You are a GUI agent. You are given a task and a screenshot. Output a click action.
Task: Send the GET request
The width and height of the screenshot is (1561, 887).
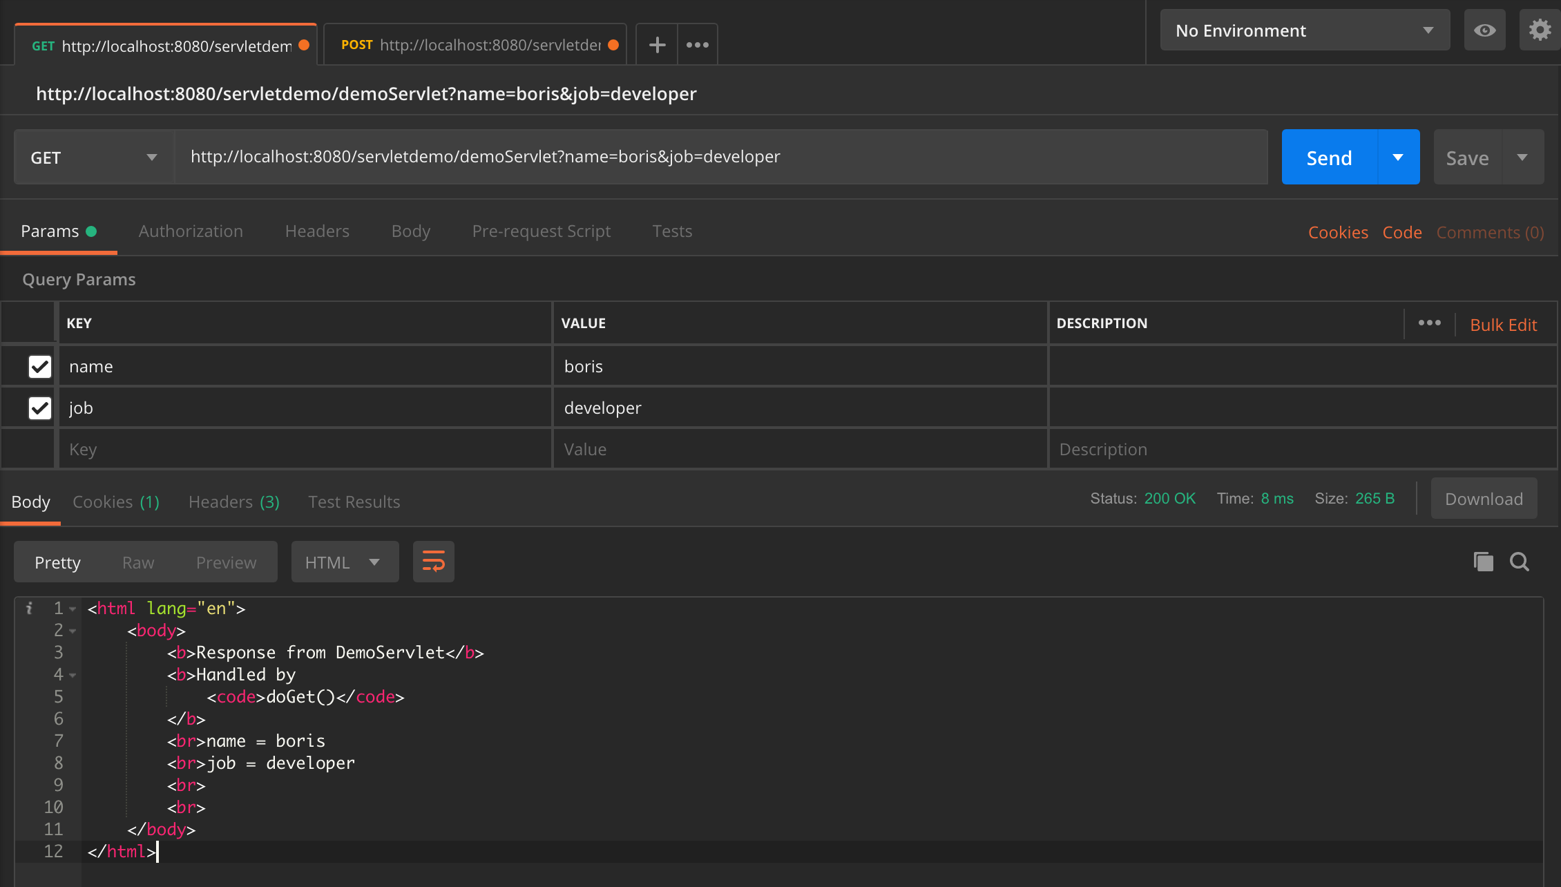[x=1328, y=157]
